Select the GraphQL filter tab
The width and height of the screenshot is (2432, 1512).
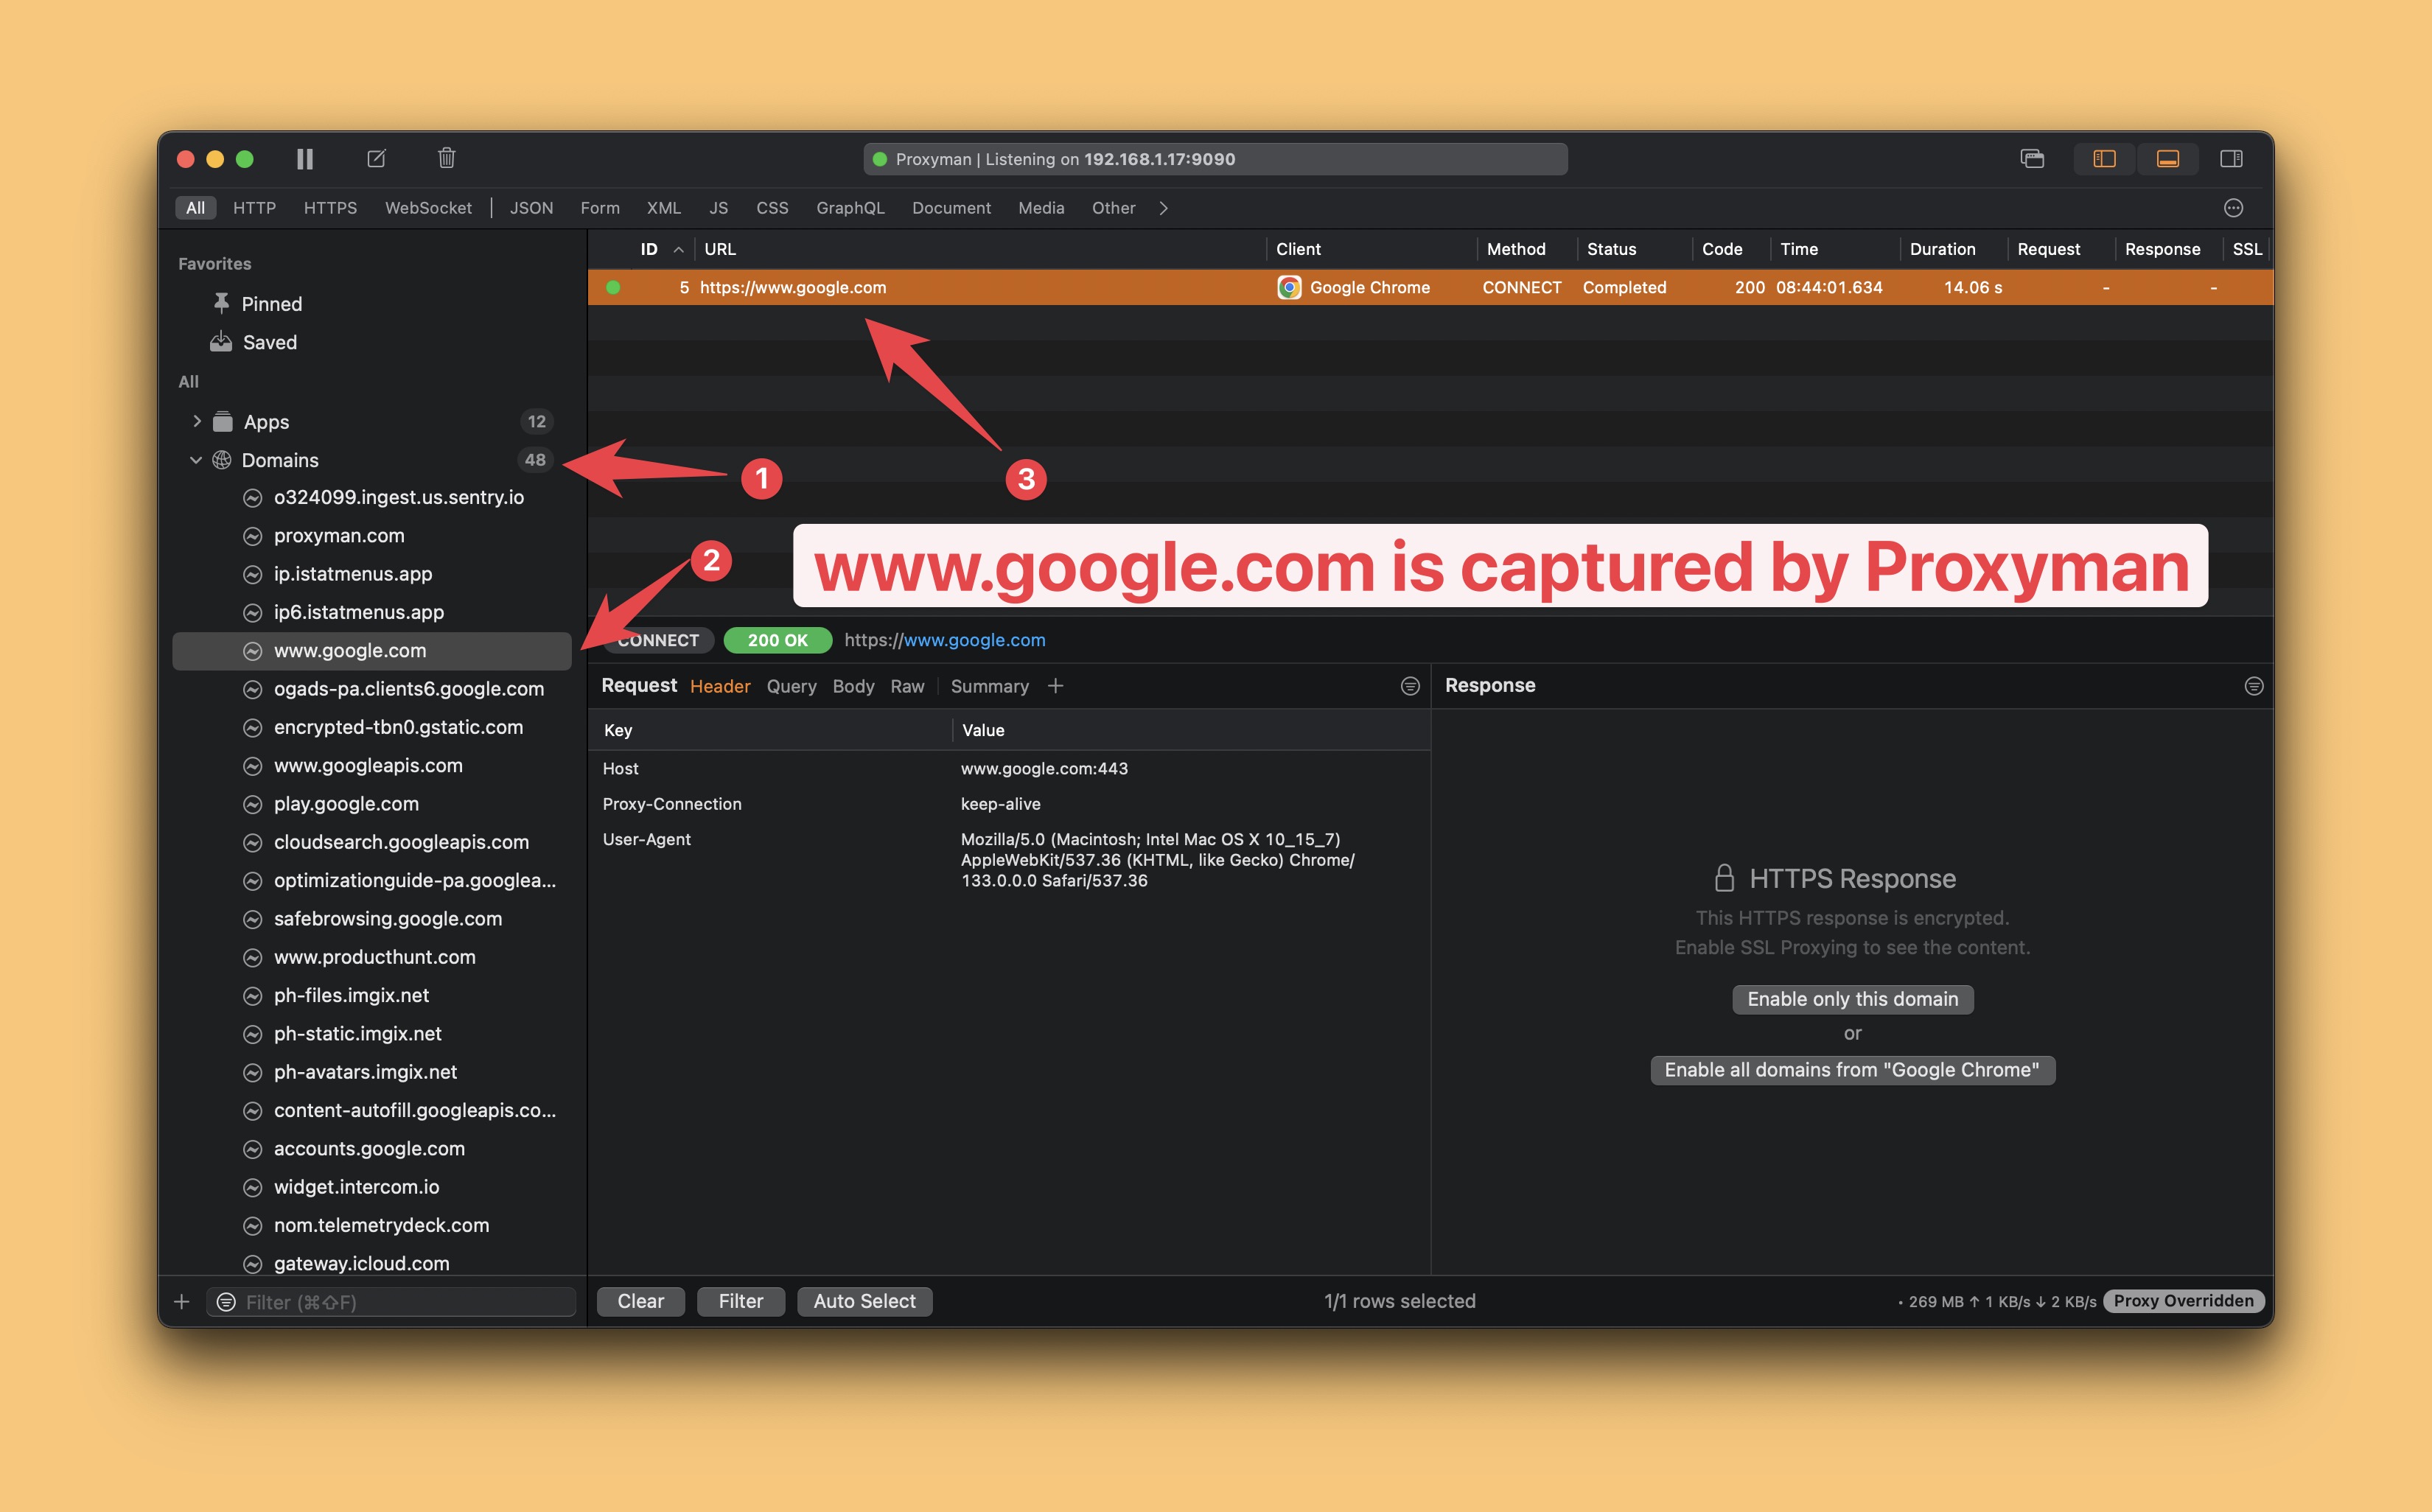[x=850, y=208]
